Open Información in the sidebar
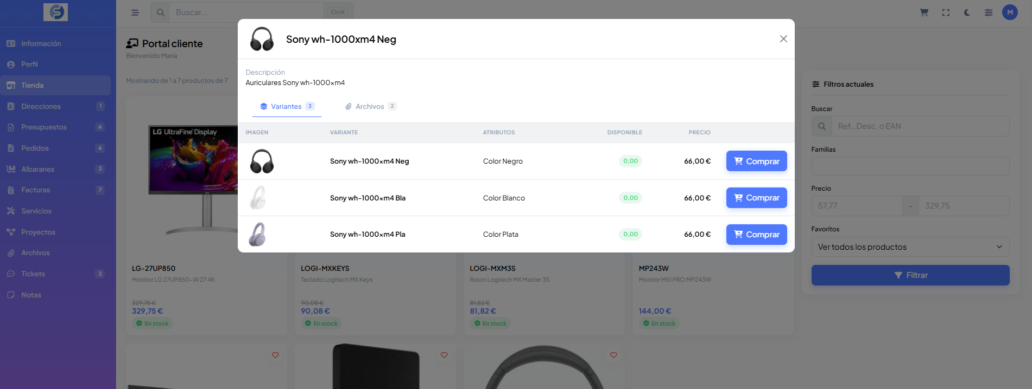This screenshot has height=389, width=1032. (x=55, y=43)
